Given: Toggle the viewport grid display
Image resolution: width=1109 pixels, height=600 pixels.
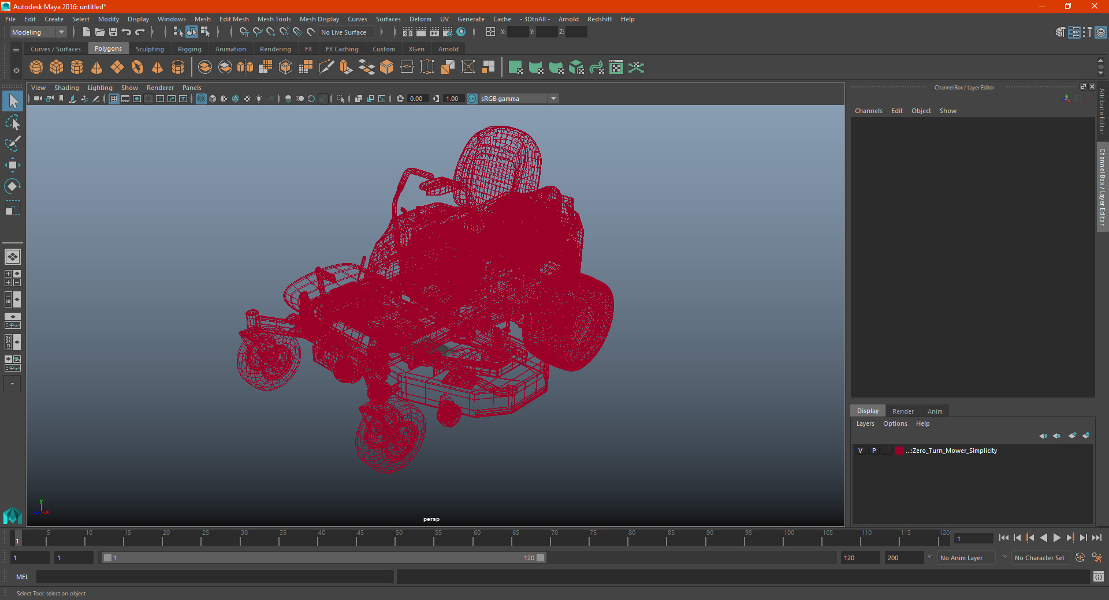Looking at the screenshot, I should 114,99.
